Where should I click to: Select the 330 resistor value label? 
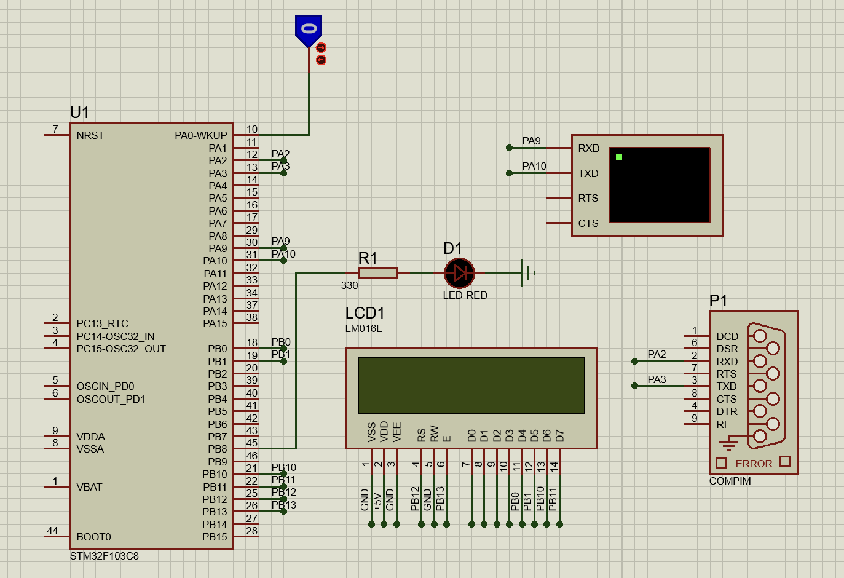click(349, 285)
